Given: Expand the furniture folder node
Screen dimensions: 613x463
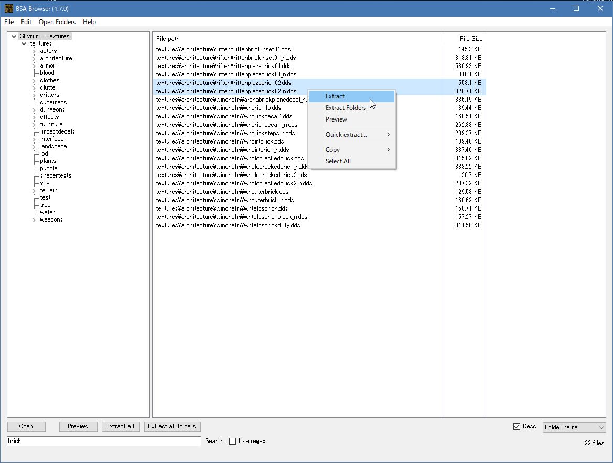Looking at the screenshot, I should [x=34, y=125].
